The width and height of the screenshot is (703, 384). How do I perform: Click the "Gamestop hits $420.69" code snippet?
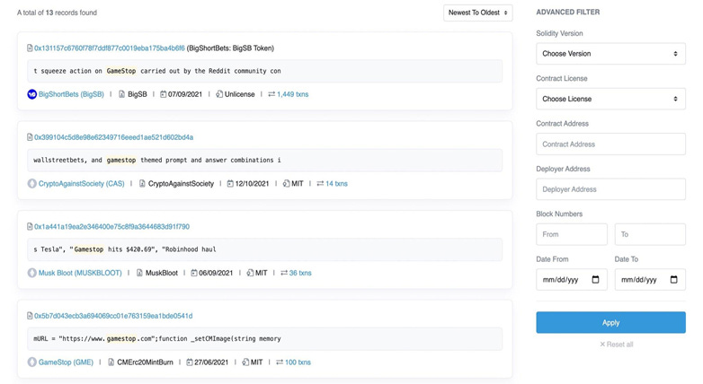(264, 249)
